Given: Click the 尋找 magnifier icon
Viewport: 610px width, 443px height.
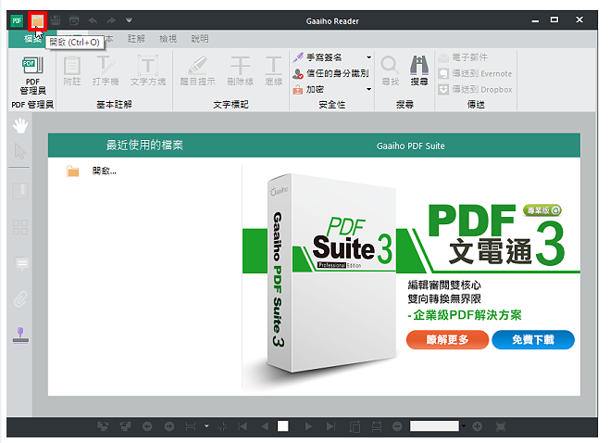Looking at the screenshot, I should pyautogui.click(x=390, y=70).
